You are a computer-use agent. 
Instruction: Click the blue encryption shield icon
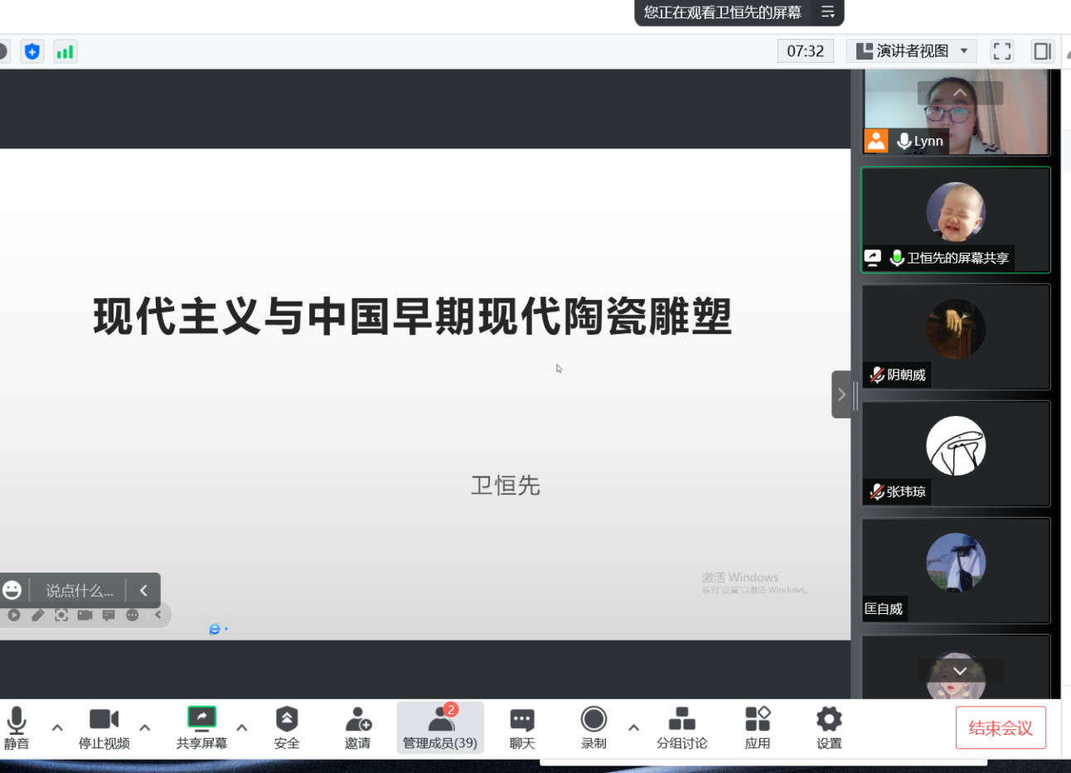click(32, 52)
